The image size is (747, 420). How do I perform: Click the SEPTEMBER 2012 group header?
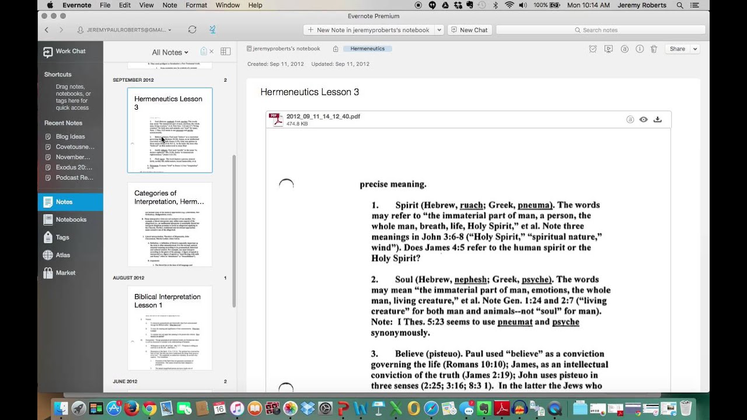click(133, 80)
